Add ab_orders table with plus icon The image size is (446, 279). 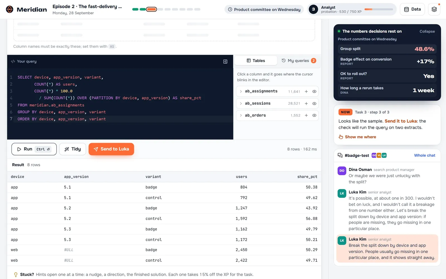click(x=306, y=116)
